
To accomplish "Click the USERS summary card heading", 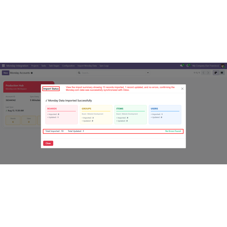I will pos(154,108).
